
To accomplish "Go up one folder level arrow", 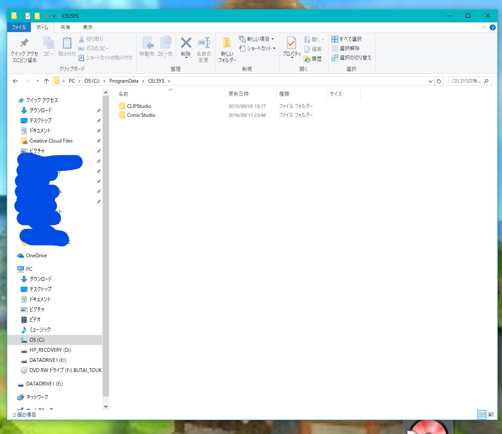I will 46,81.
